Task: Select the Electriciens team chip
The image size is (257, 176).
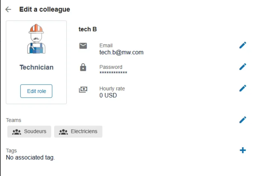Action: coord(78,131)
